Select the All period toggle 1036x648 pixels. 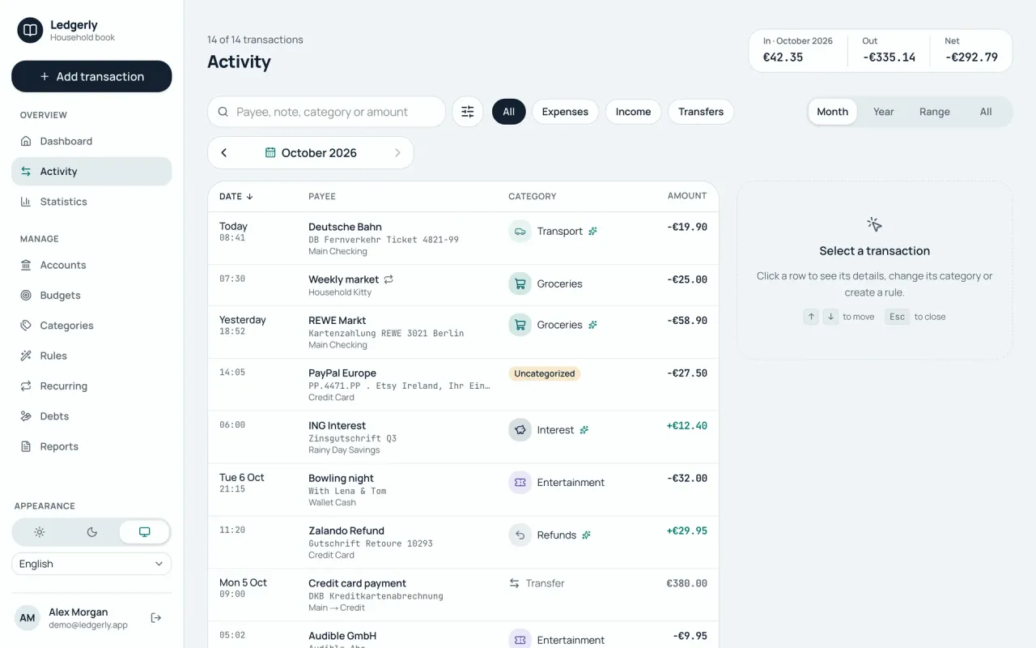tap(986, 112)
